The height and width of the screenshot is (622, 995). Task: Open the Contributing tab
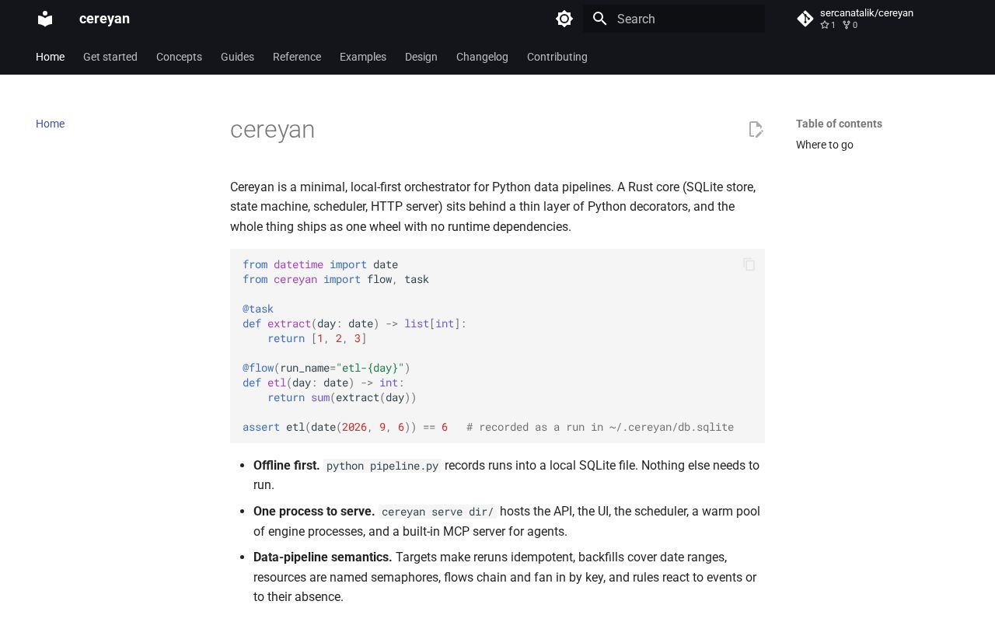tap(557, 57)
